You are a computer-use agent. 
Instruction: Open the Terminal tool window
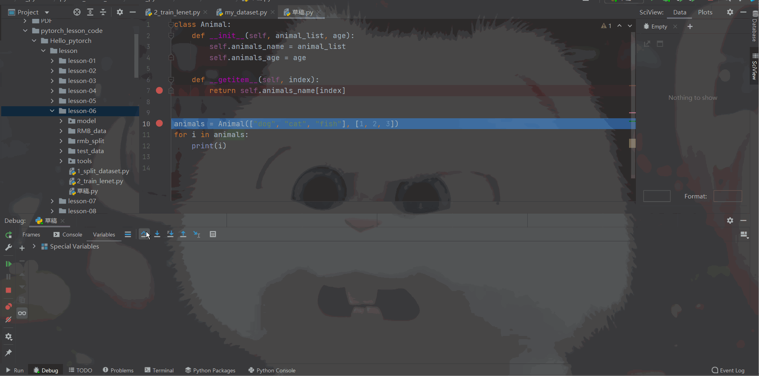coord(159,370)
